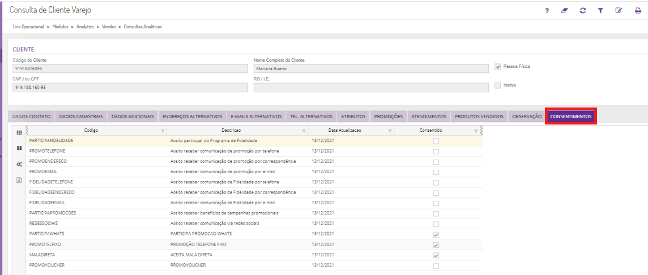Viewport: 648px width, 275px height.
Task: Go to Analytics breadcrumb link
Action: point(85,27)
